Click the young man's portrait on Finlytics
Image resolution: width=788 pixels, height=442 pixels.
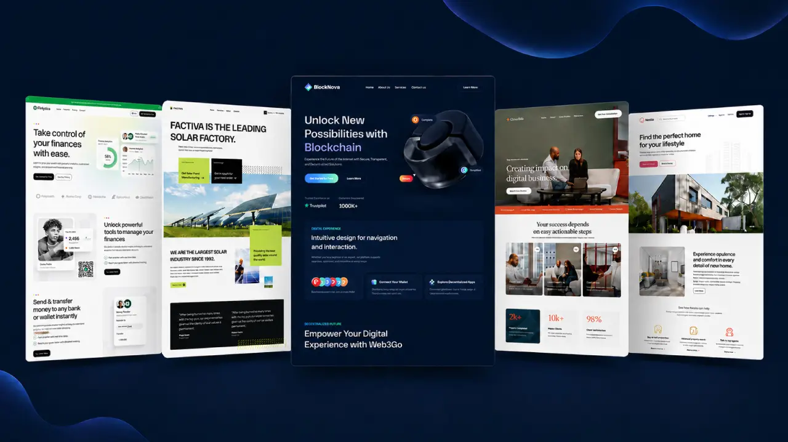(55, 239)
